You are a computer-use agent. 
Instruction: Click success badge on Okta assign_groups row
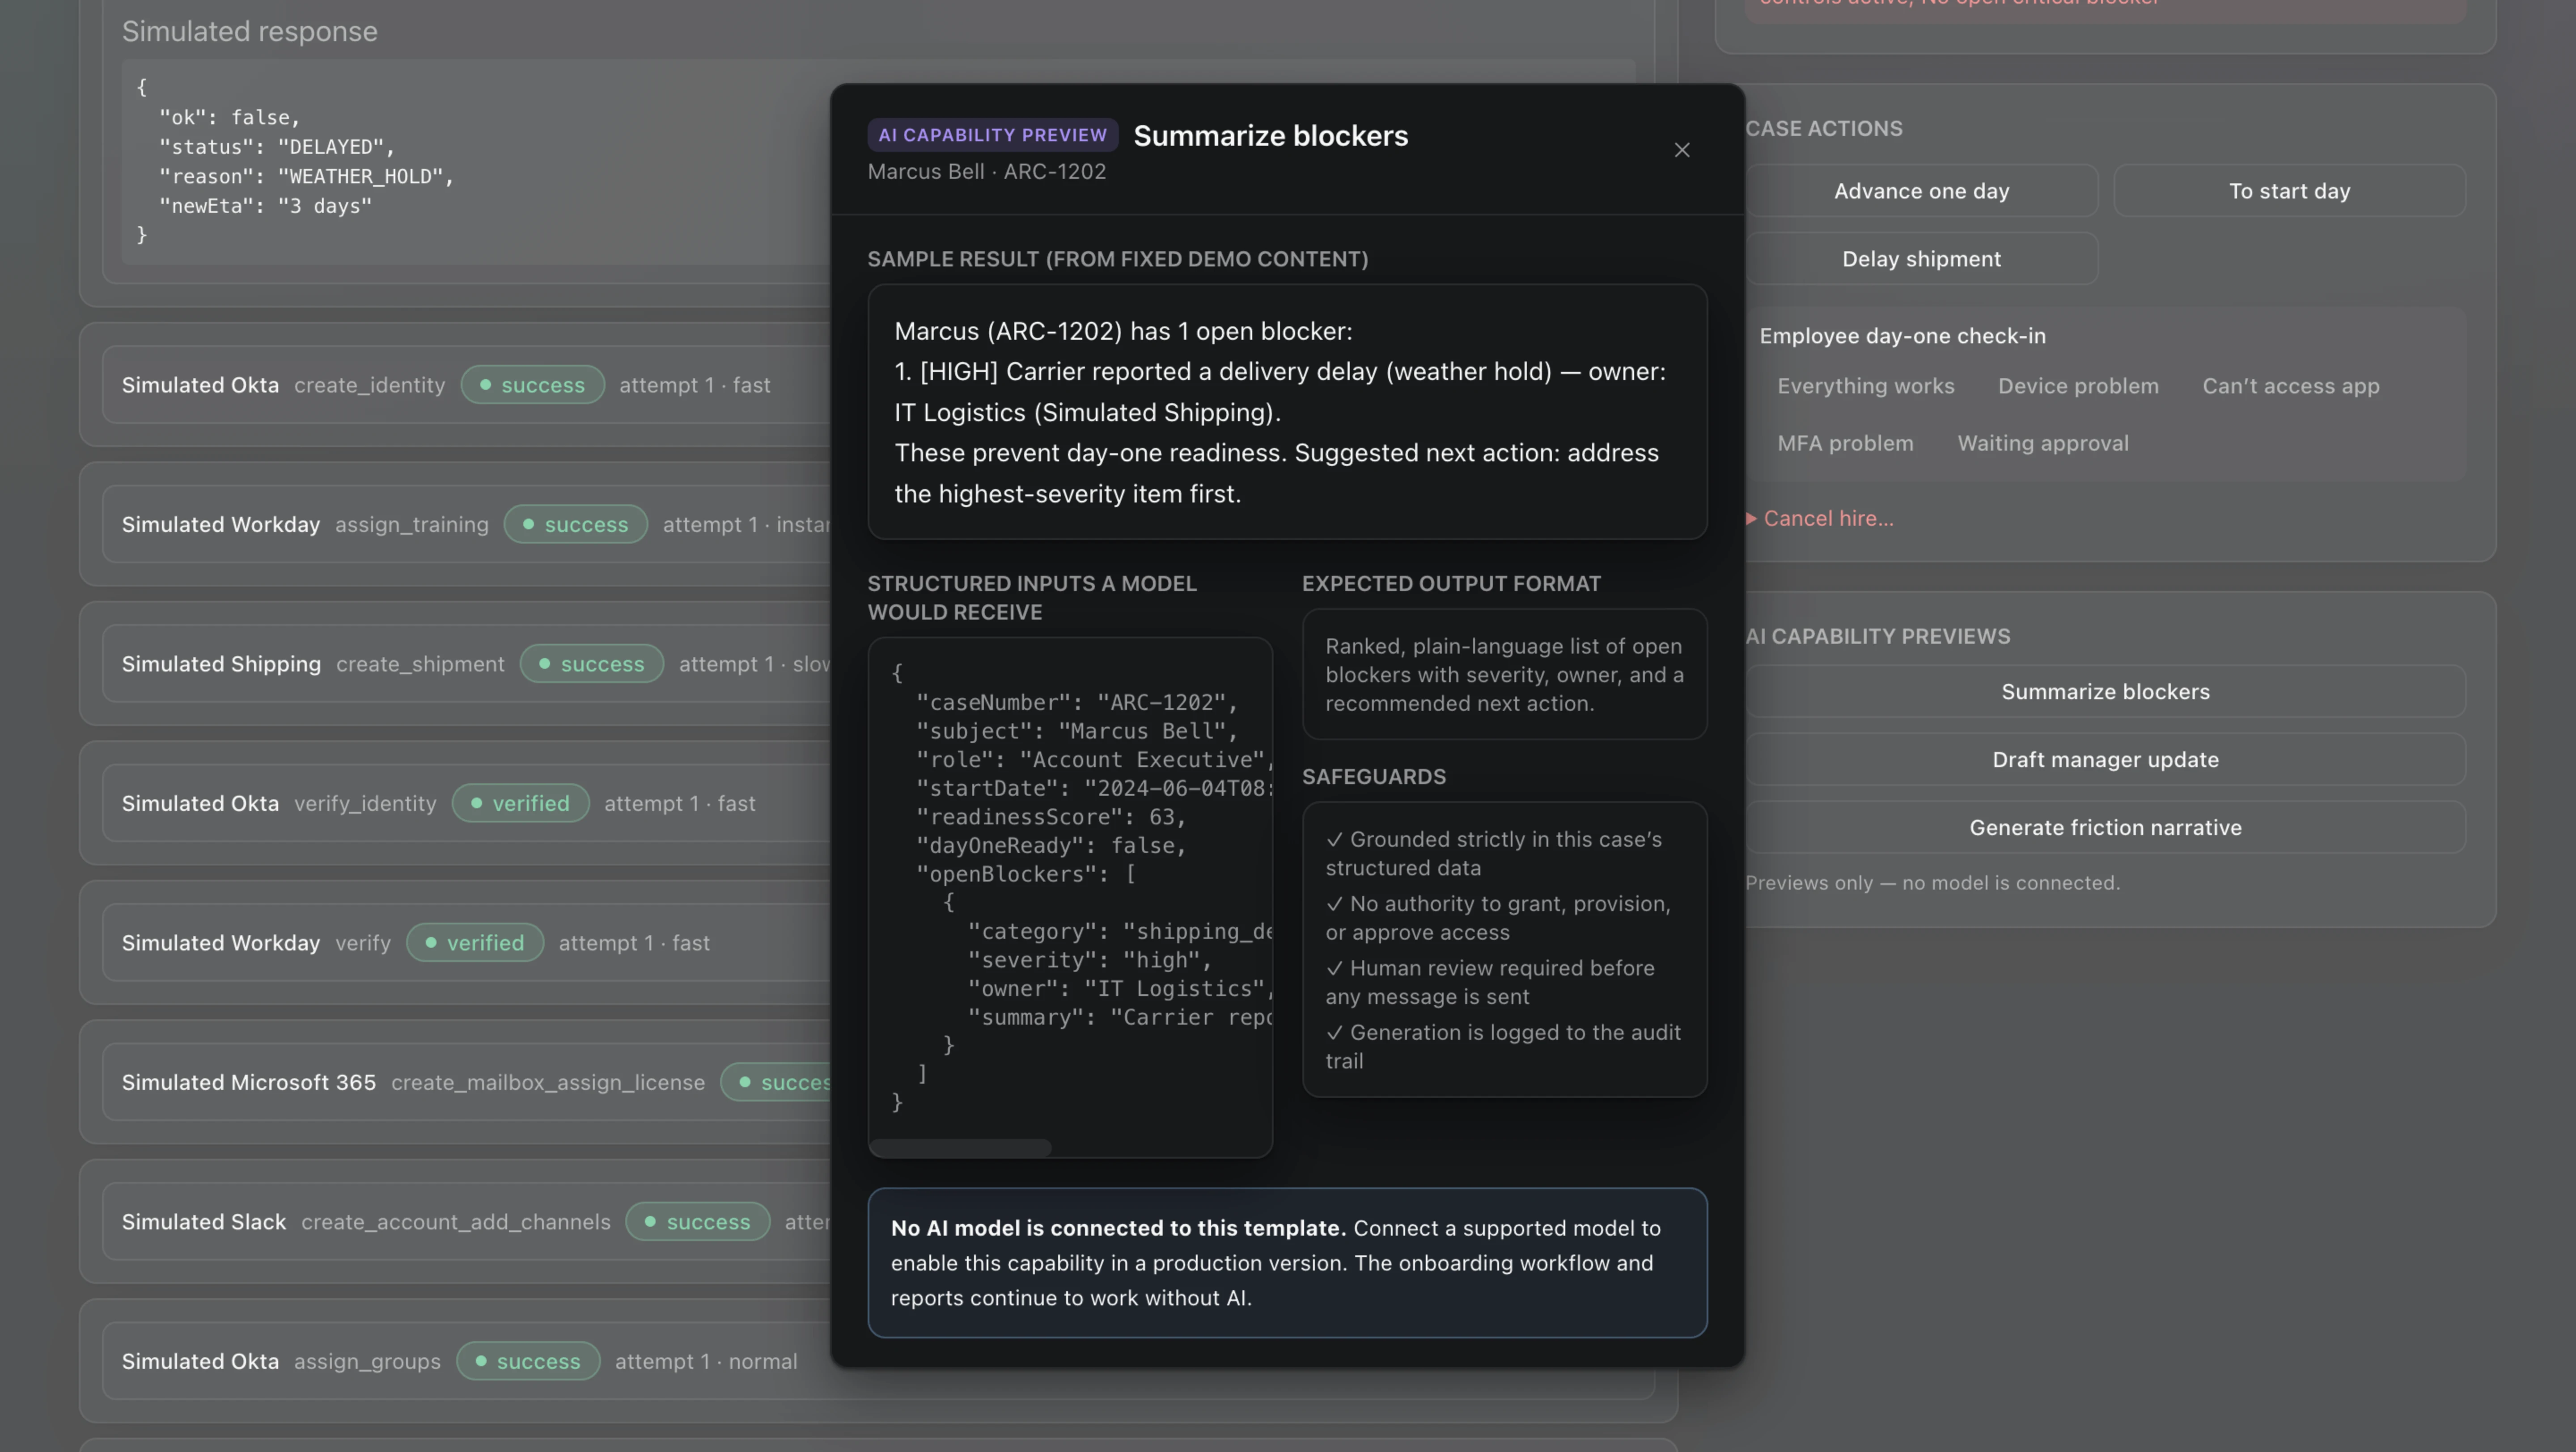(528, 1361)
